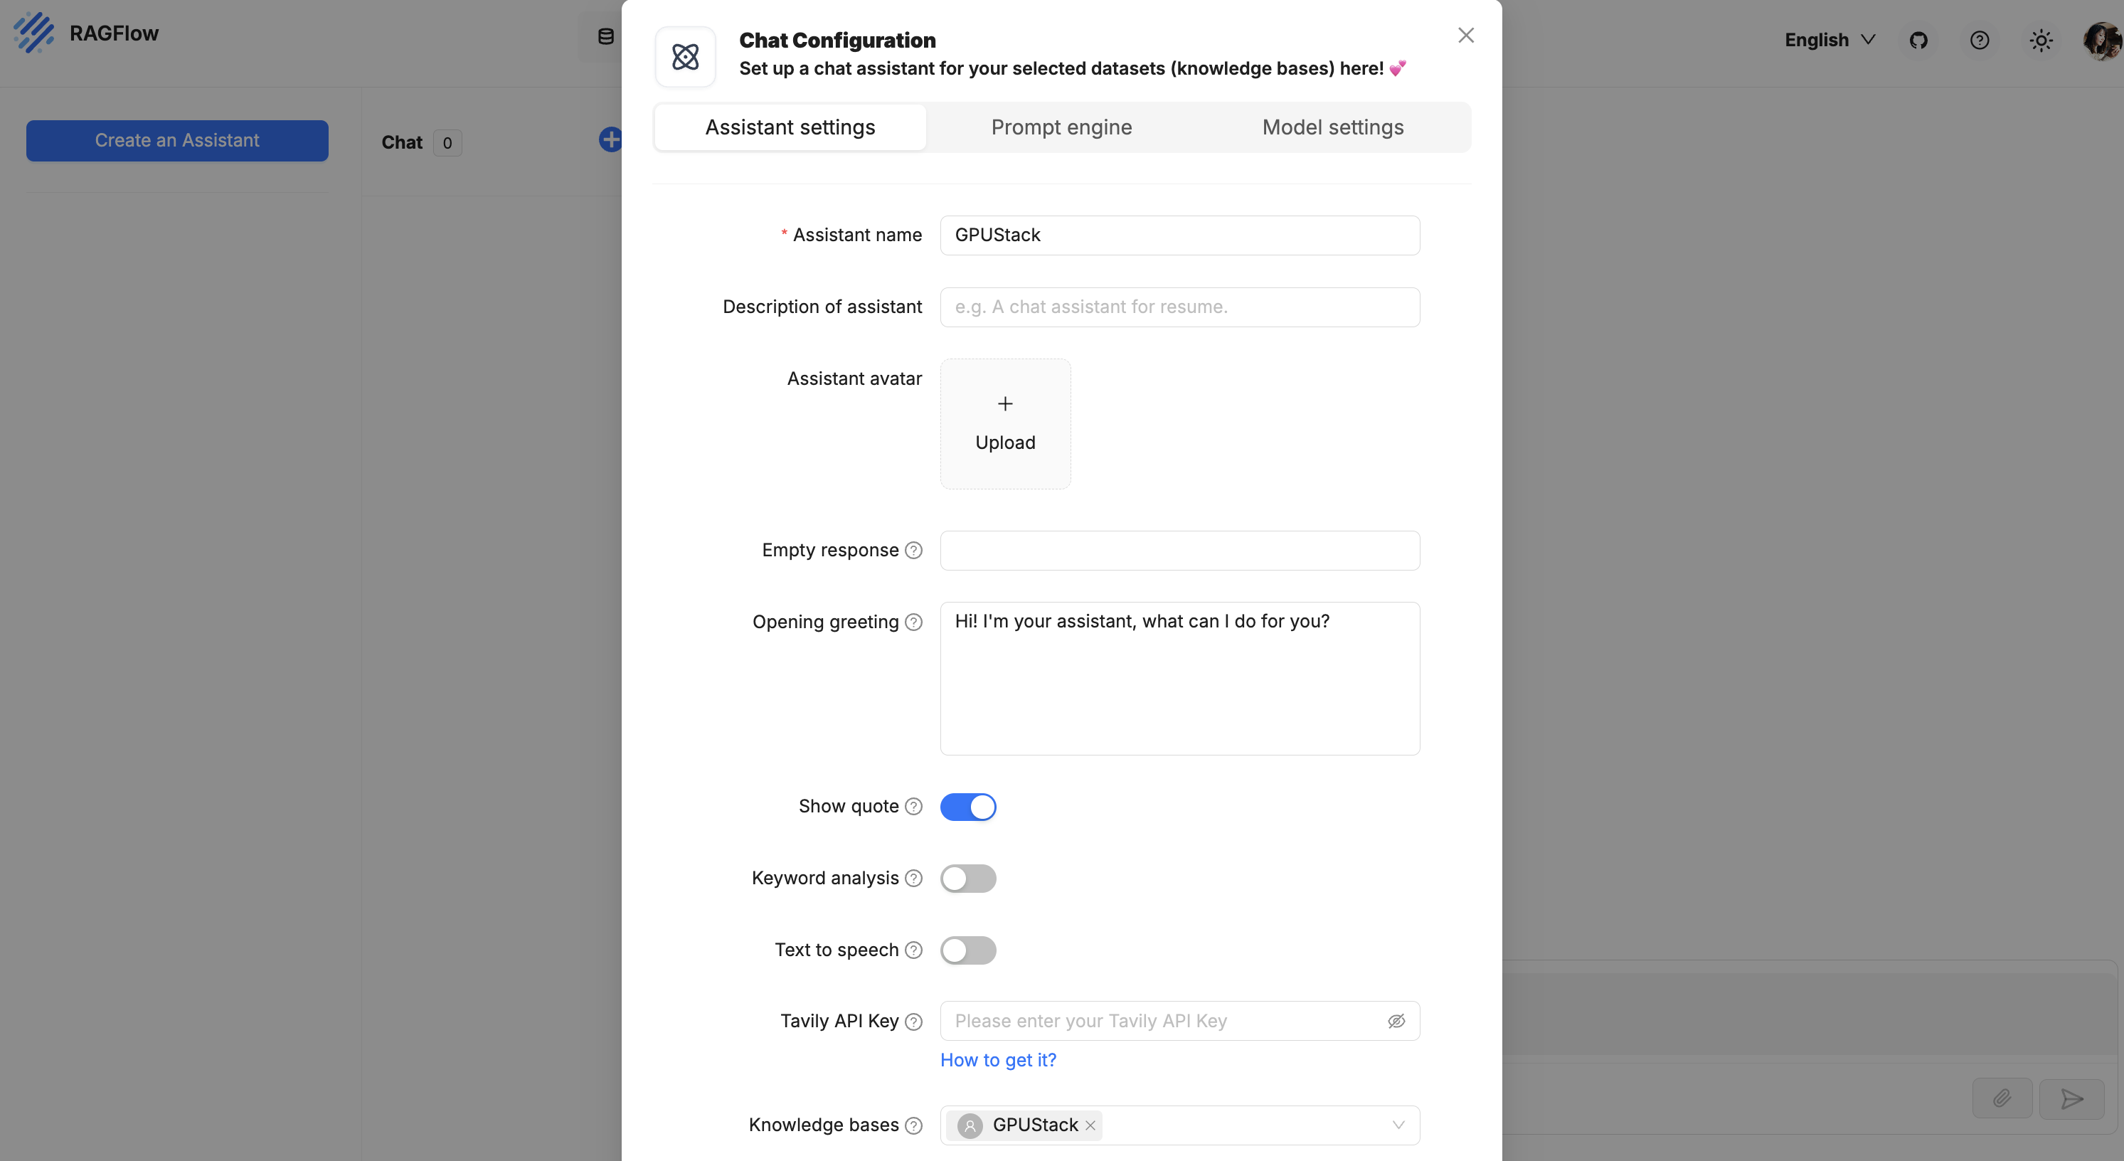Expand the Knowledge bases dropdown
The image size is (2124, 1161).
(x=1398, y=1125)
